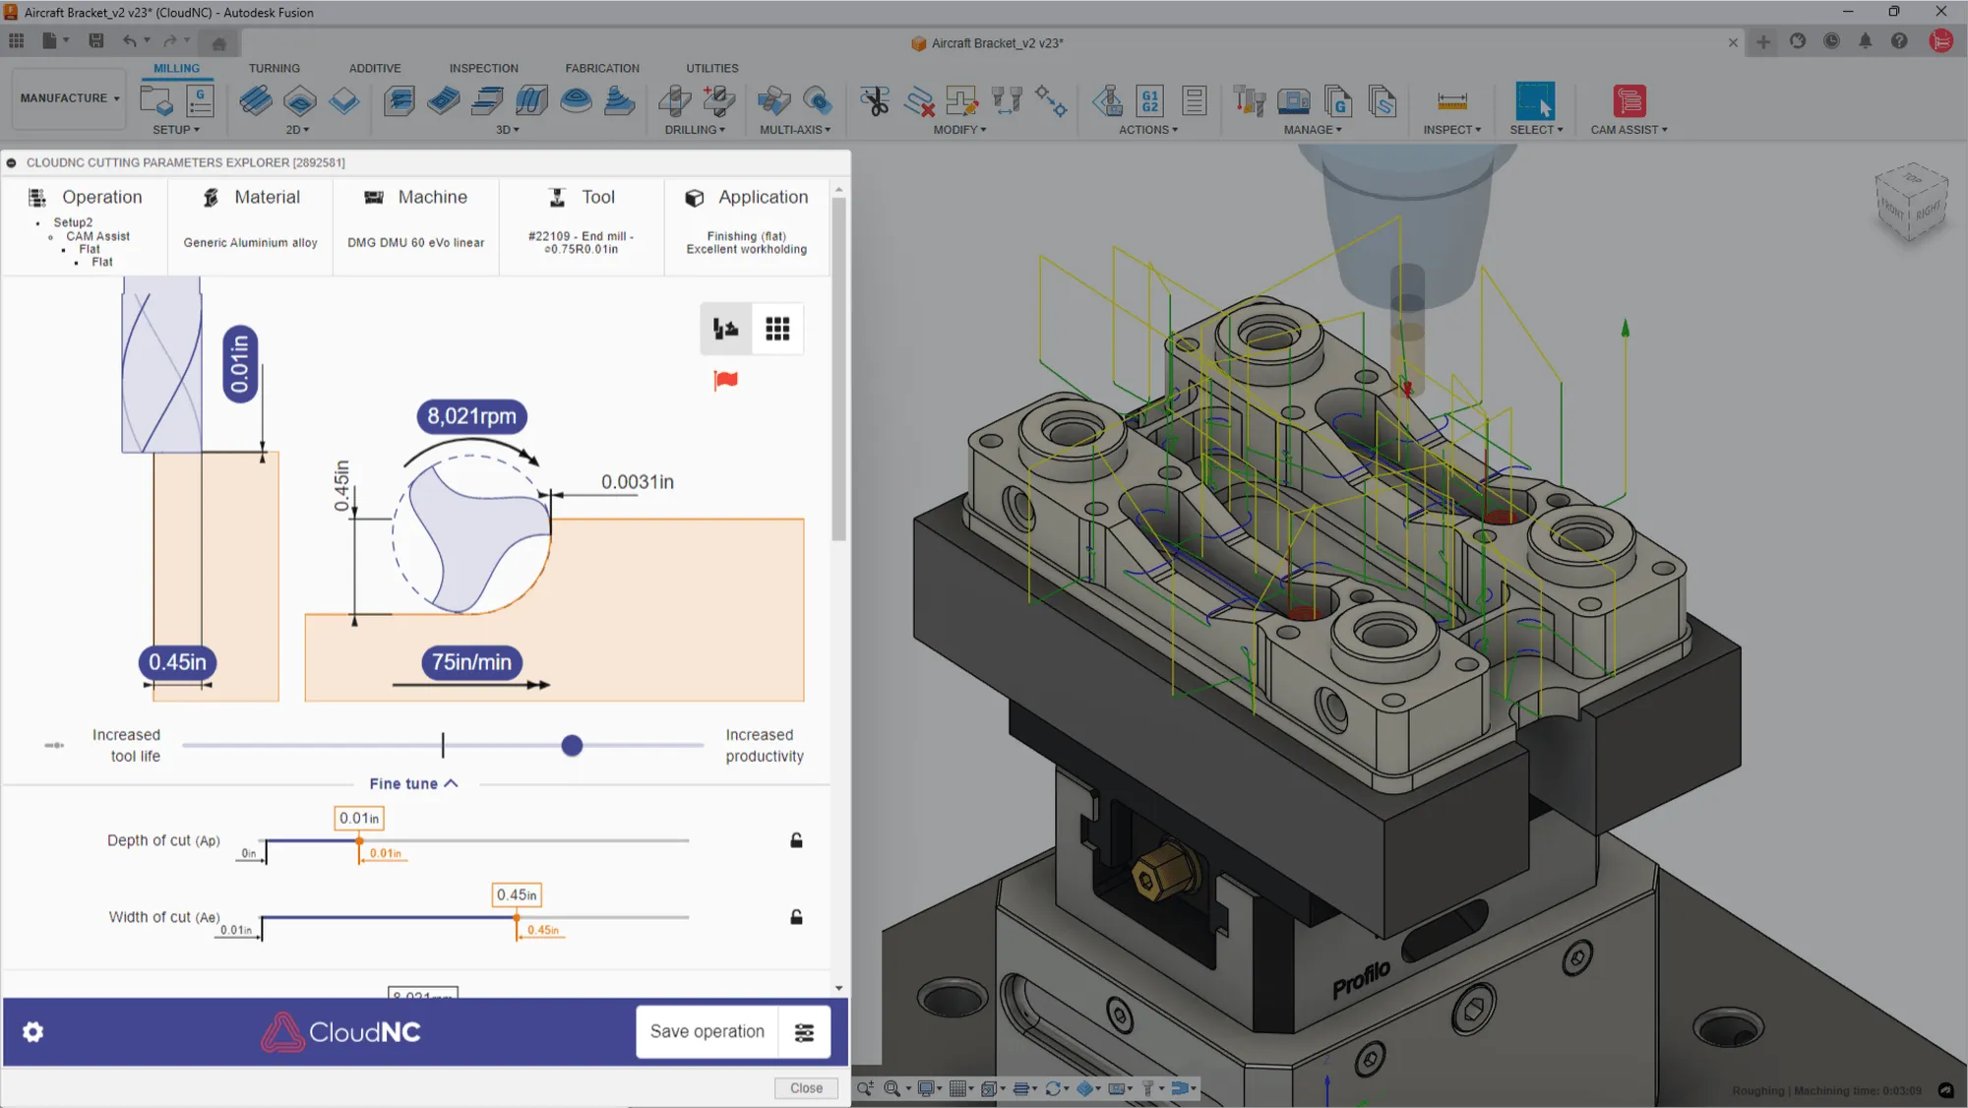This screenshot has height=1108, width=1968.
Task: Click the 75in/min feed rate label
Action: point(471,662)
